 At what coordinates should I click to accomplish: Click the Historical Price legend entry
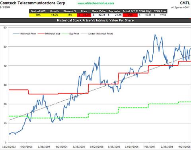click(24, 34)
